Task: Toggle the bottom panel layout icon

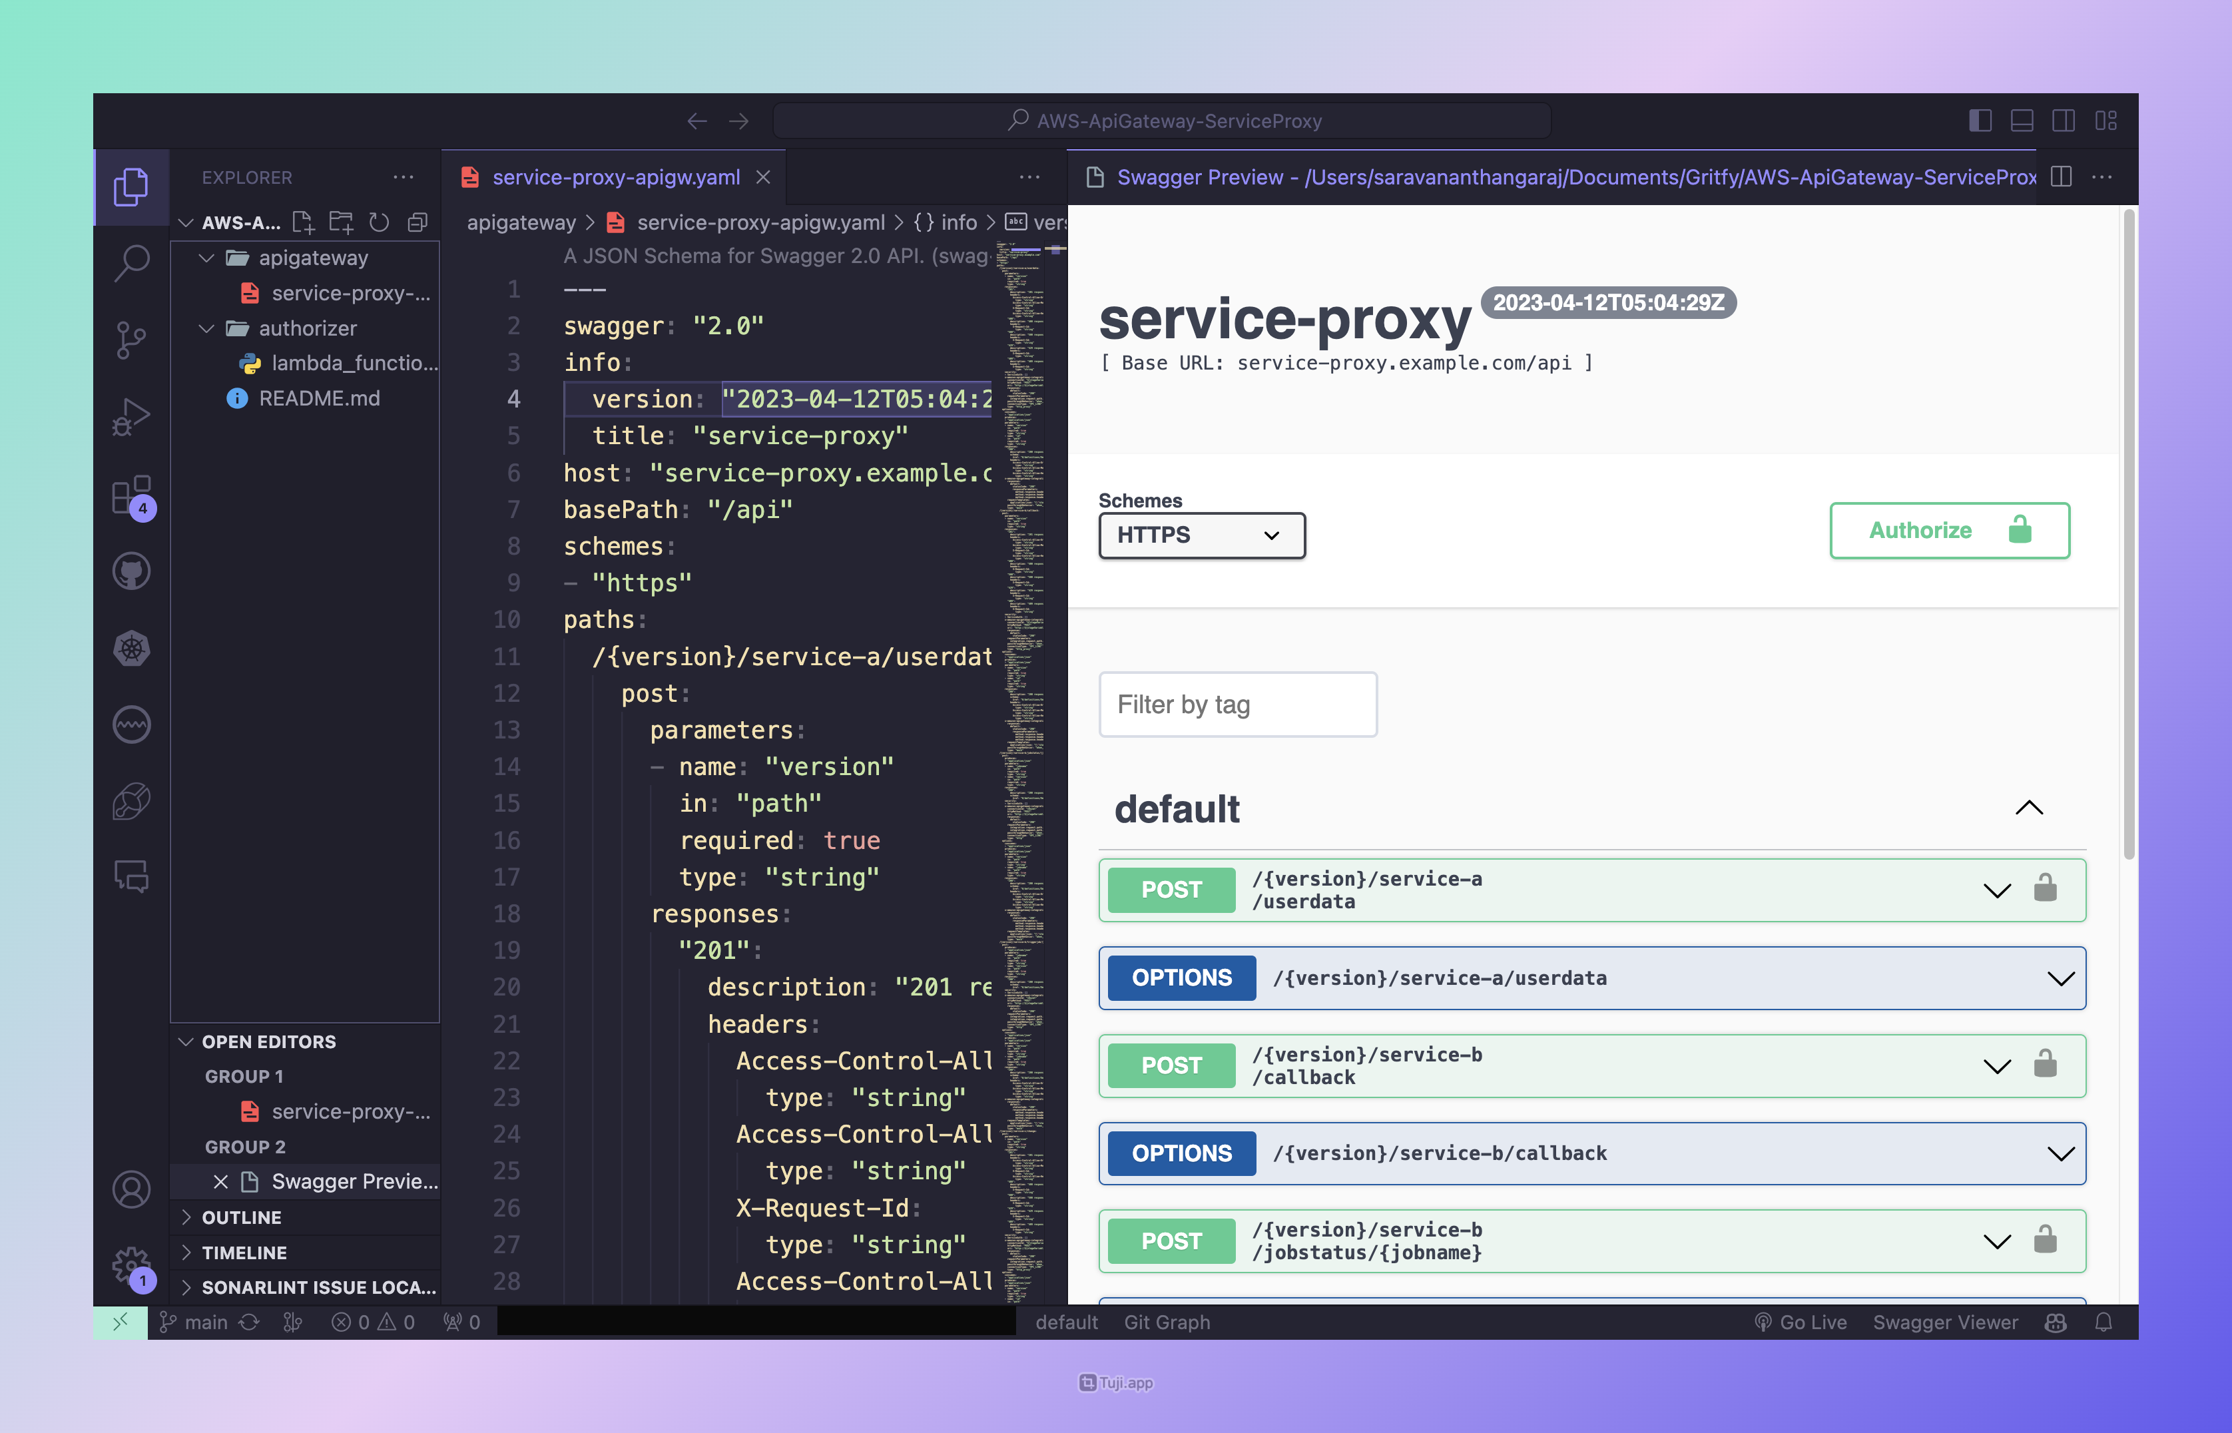Action: click(2022, 121)
